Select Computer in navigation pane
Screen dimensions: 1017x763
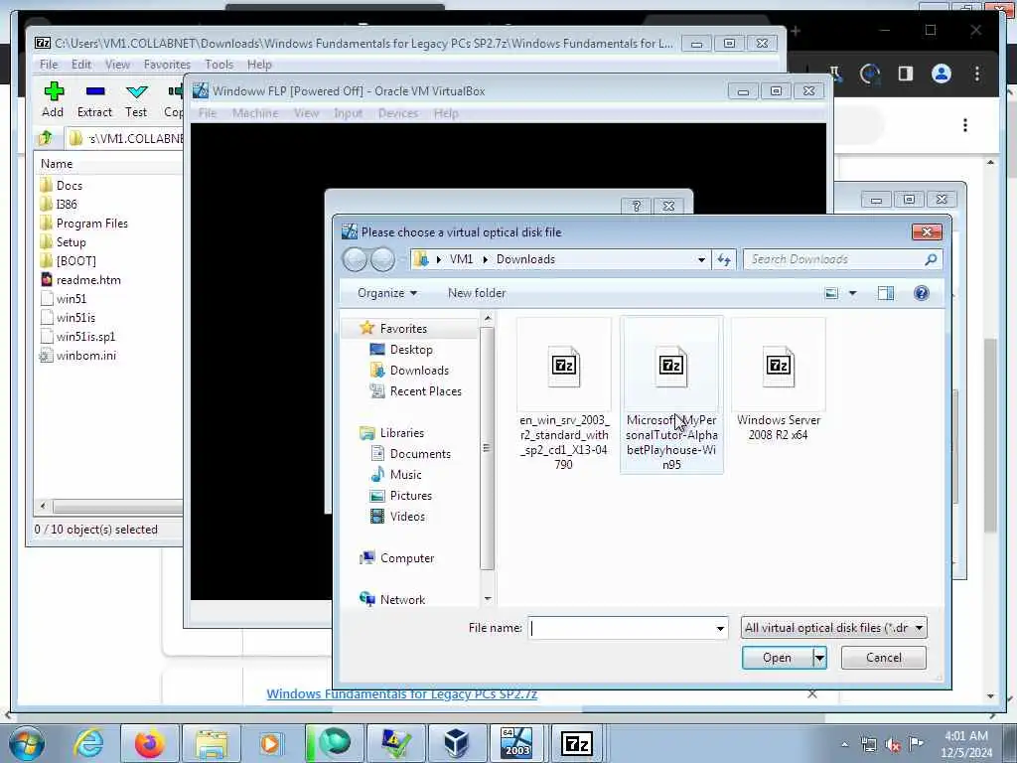406,558
